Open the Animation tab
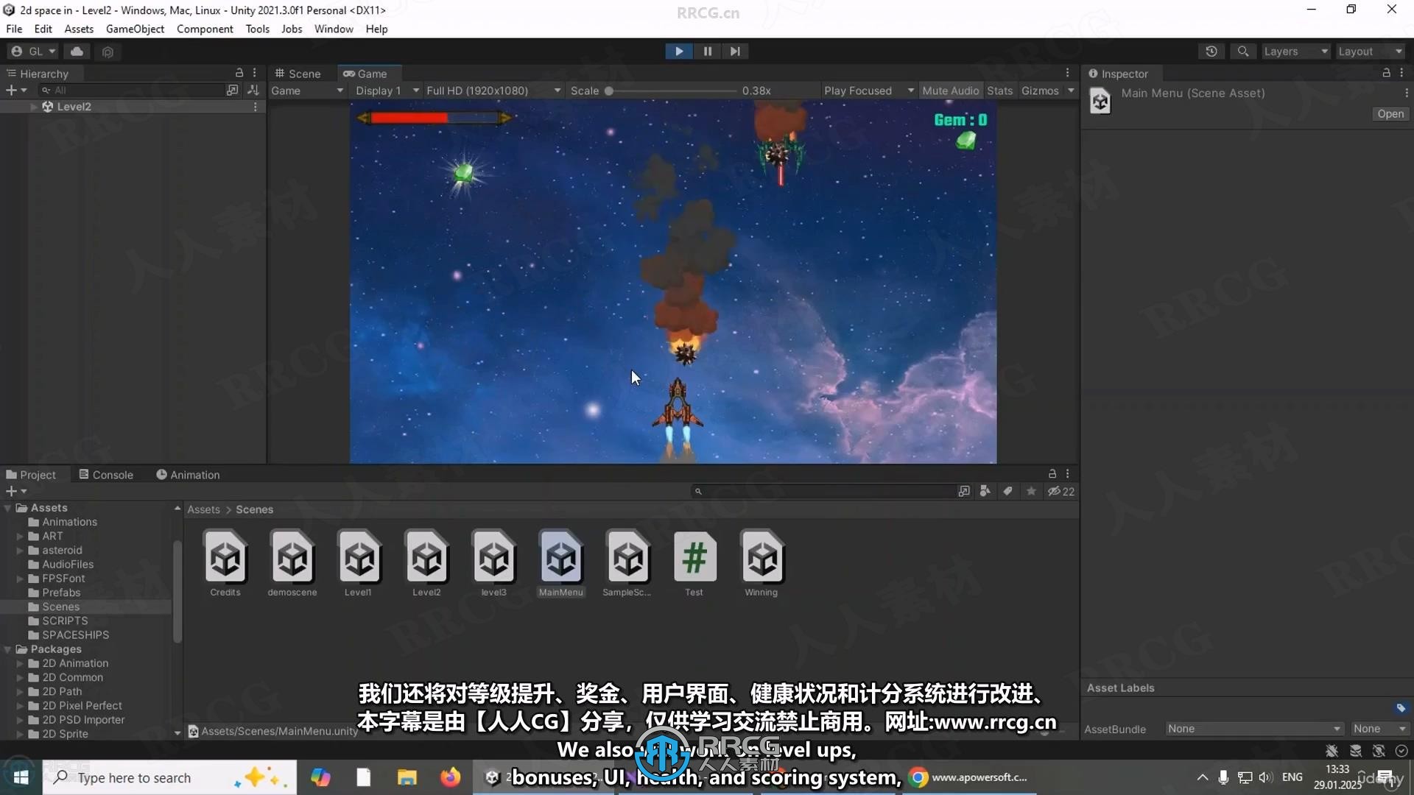The height and width of the screenshot is (795, 1414). (x=188, y=475)
